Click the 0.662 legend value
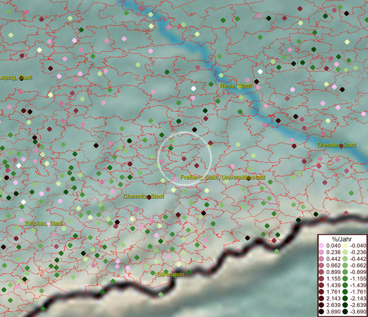The width and height of the screenshot is (368, 317). 333,266
